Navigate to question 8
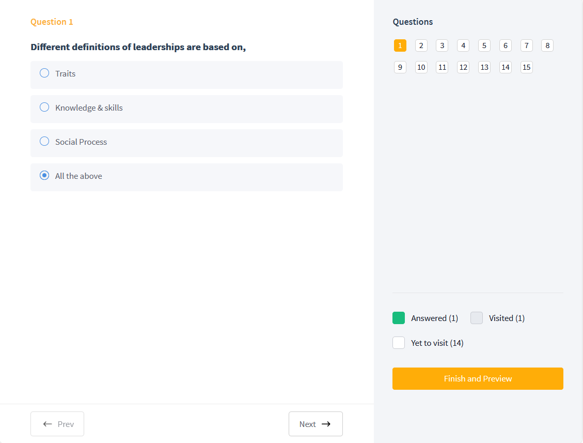 pyautogui.click(x=547, y=45)
